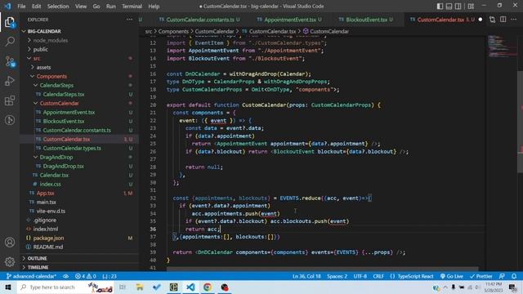The width and height of the screenshot is (523, 294).
Task: Click the Windows Start button
Action: (x=8, y=287)
